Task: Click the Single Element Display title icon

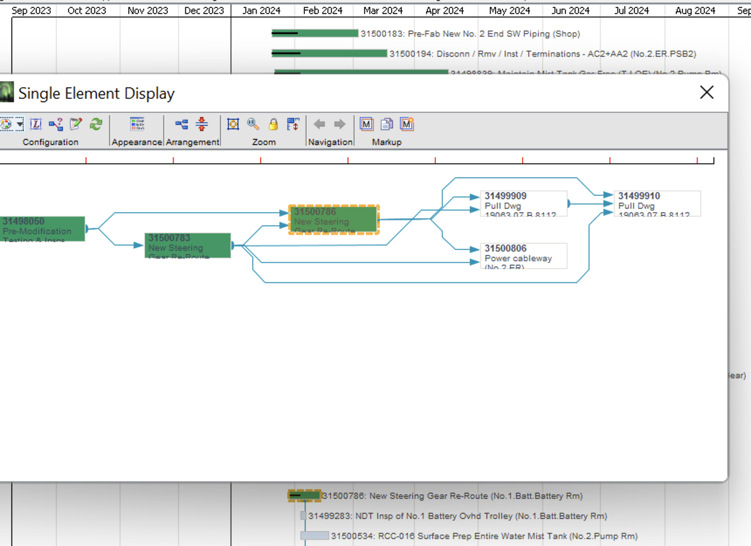Action: [7, 92]
